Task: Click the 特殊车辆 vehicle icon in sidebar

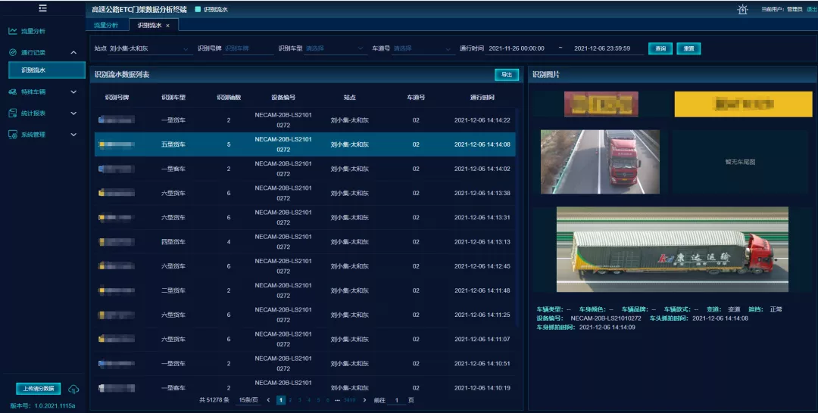Action: point(12,92)
